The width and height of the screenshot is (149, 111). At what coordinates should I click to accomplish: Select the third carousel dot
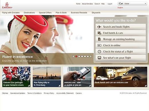tap(82, 56)
